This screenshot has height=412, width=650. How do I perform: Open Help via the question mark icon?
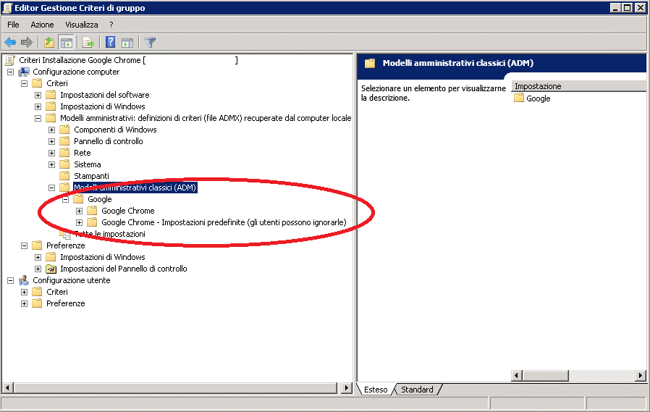tap(110, 42)
